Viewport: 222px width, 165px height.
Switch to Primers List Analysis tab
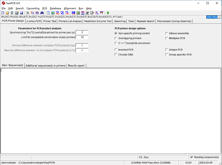[x=70, y=21]
